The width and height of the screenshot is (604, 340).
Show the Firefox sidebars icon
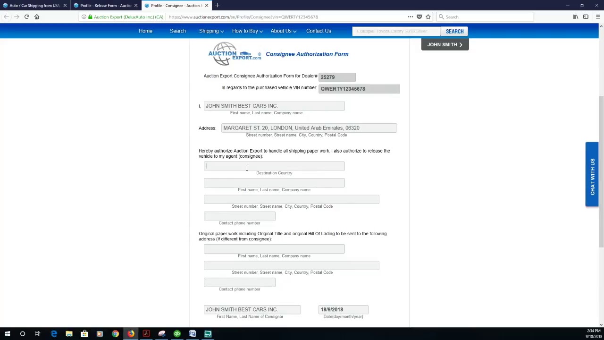click(586, 17)
